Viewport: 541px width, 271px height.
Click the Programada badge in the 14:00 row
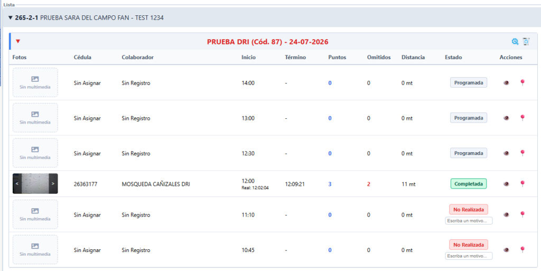point(469,83)
